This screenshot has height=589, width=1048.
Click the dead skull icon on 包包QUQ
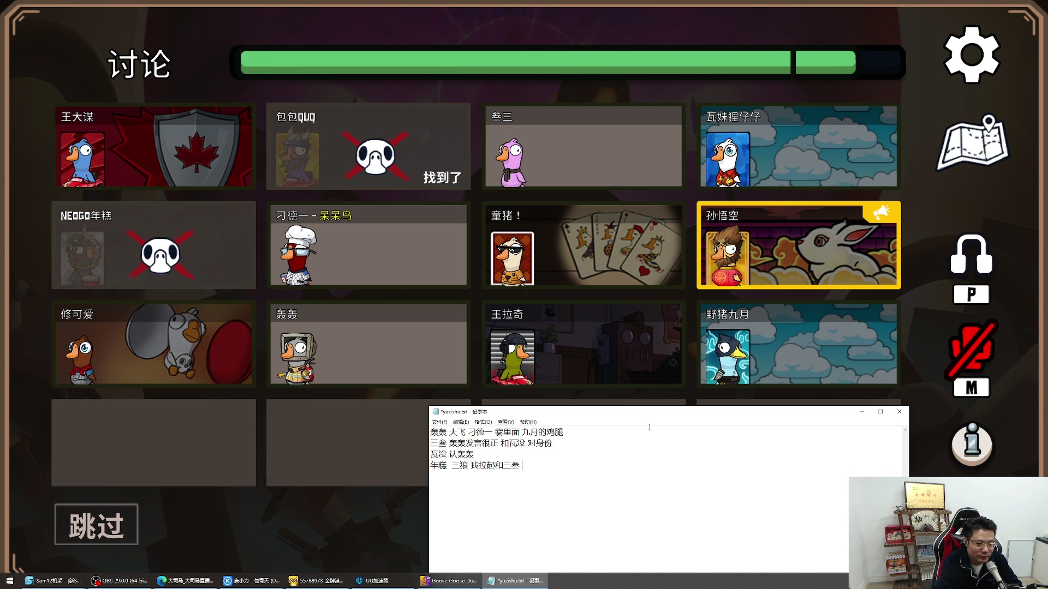point(376,156)
